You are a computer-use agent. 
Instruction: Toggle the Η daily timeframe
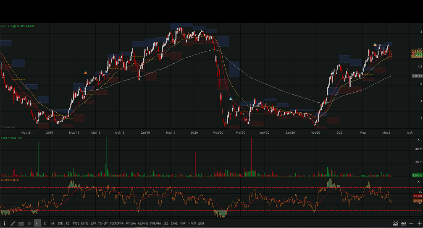[37, 224]
